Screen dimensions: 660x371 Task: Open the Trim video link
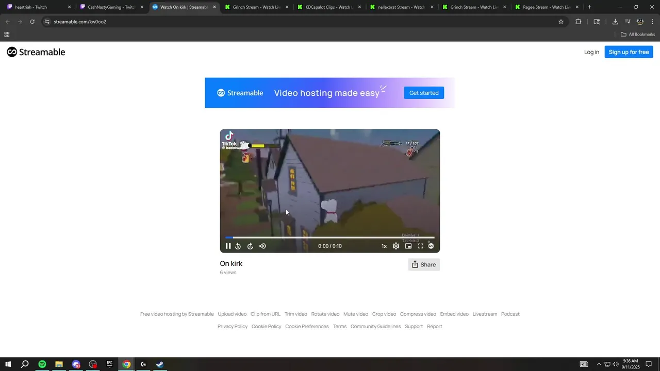(296, 314)
